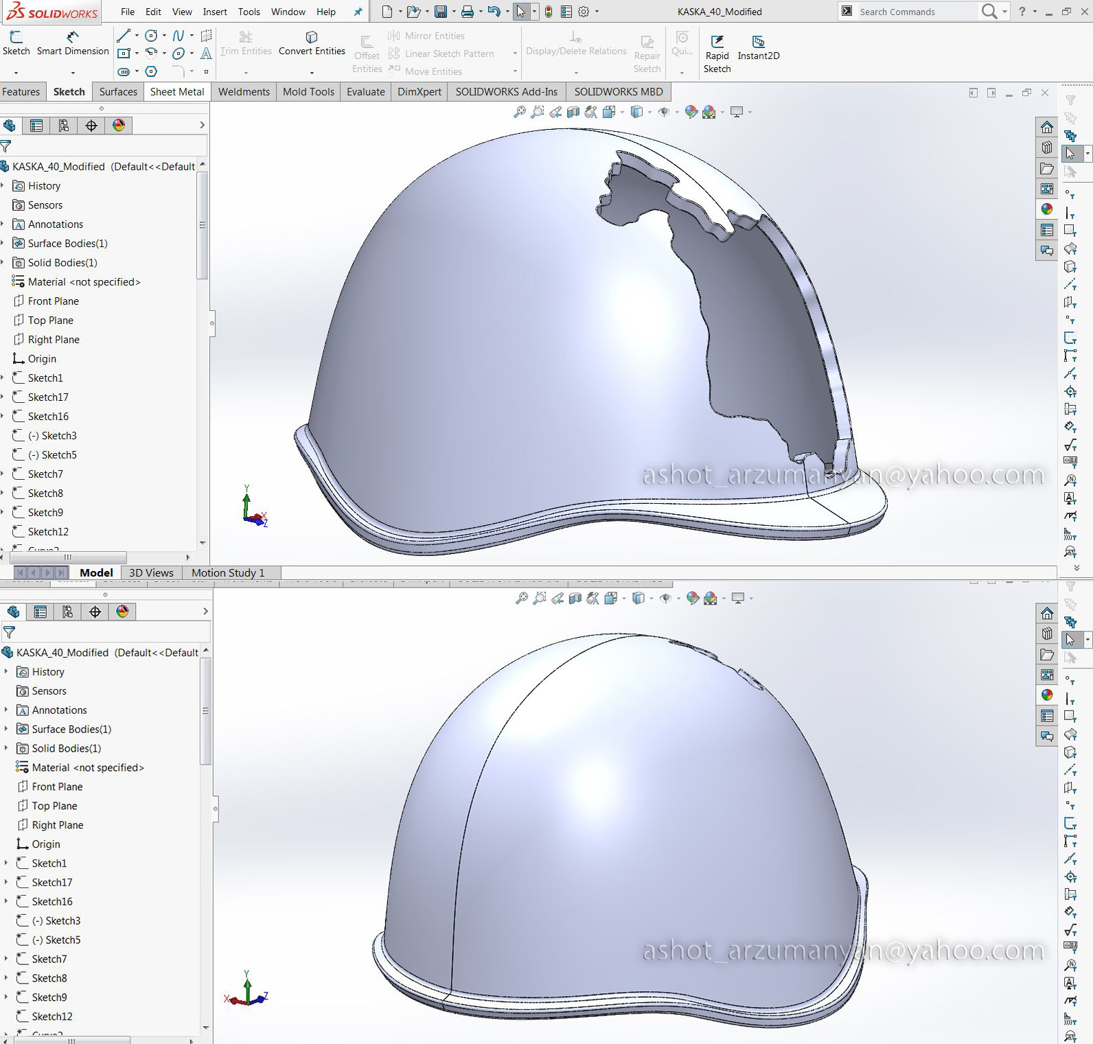Open ConfigurationManager tab in the upper panel
1093x1044 pixels.
click(64, 125)
